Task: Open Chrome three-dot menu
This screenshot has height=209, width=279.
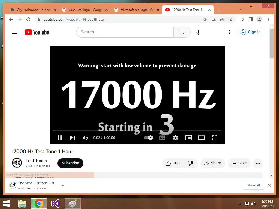Action: click(268, 19)
